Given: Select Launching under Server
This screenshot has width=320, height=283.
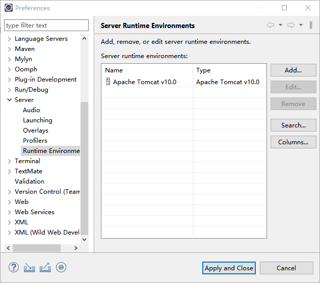Looking at the screenshot, I should pyautogui.click(x=38, y=120).
